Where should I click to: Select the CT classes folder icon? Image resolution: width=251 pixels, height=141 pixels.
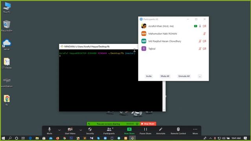tap(7, 63)
